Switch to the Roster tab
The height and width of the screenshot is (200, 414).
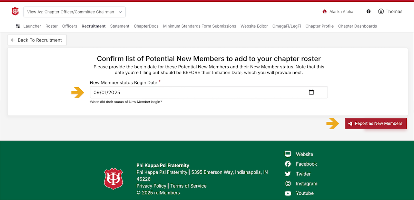coord(51,26)
